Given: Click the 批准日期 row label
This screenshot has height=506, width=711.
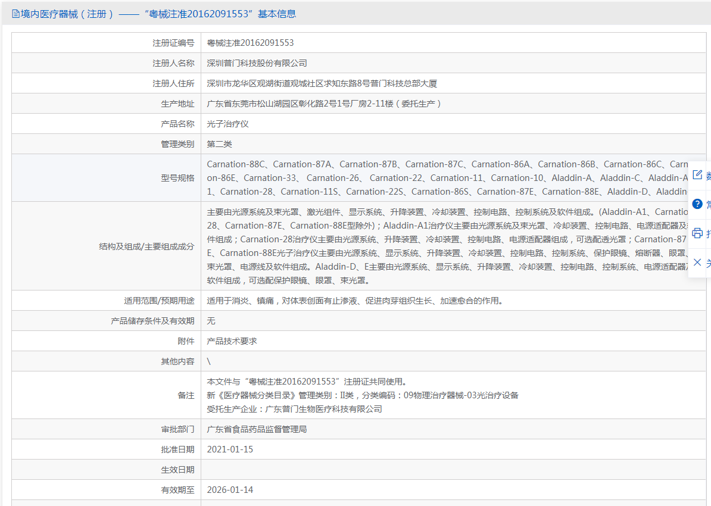Looking at the screenshot, I should point(177,450).
